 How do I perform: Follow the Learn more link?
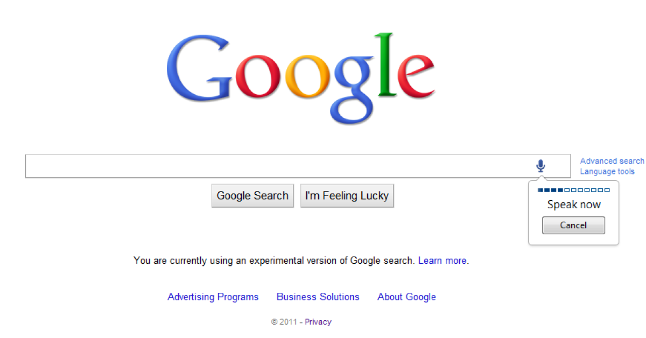click(x=443, y=260)
